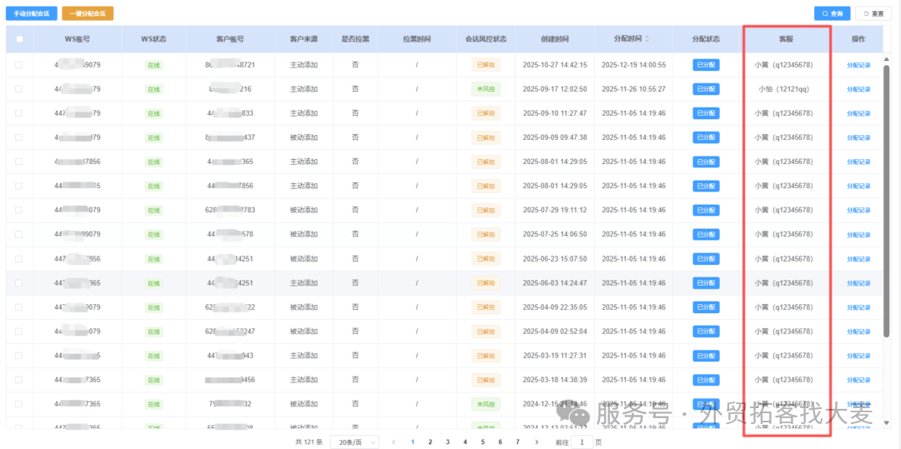This screenshot has height=449, width=901.
Task: Click the vertical scrollbar thumb of the table
Action: pos(887,201)
